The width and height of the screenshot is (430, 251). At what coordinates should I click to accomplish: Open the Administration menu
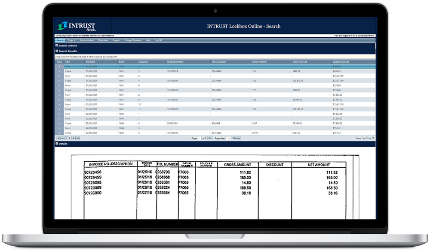(x=87, y=40)
